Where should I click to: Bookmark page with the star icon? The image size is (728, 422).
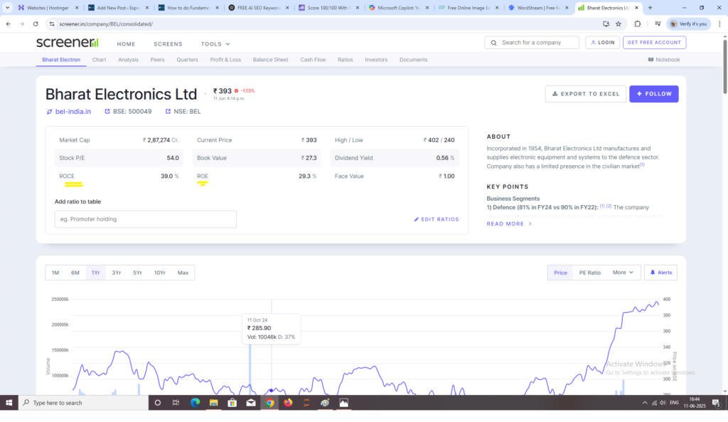click(619, 23)
